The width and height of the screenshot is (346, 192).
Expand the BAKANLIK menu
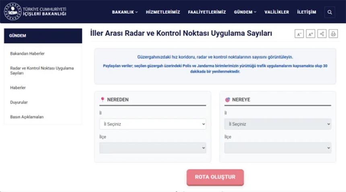point(125,12)
